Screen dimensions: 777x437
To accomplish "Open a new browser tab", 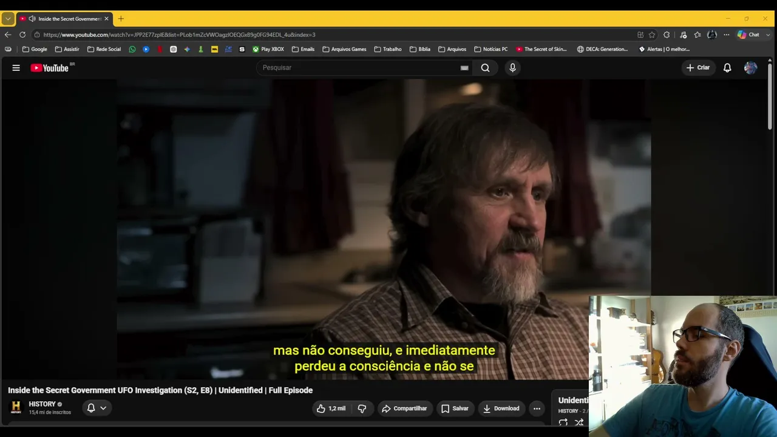I will 121,19.
